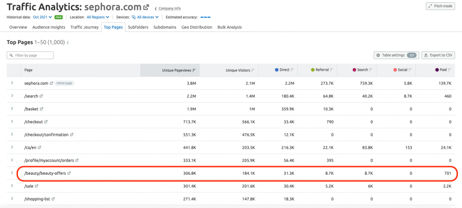Click the Export to CSV button
Screen dimensions: 462x208
[x=438, y=55]
